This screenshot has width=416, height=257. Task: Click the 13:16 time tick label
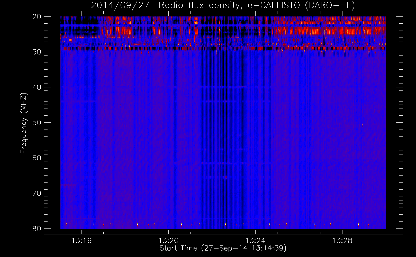pyautogui.click(x=82, y=241)
